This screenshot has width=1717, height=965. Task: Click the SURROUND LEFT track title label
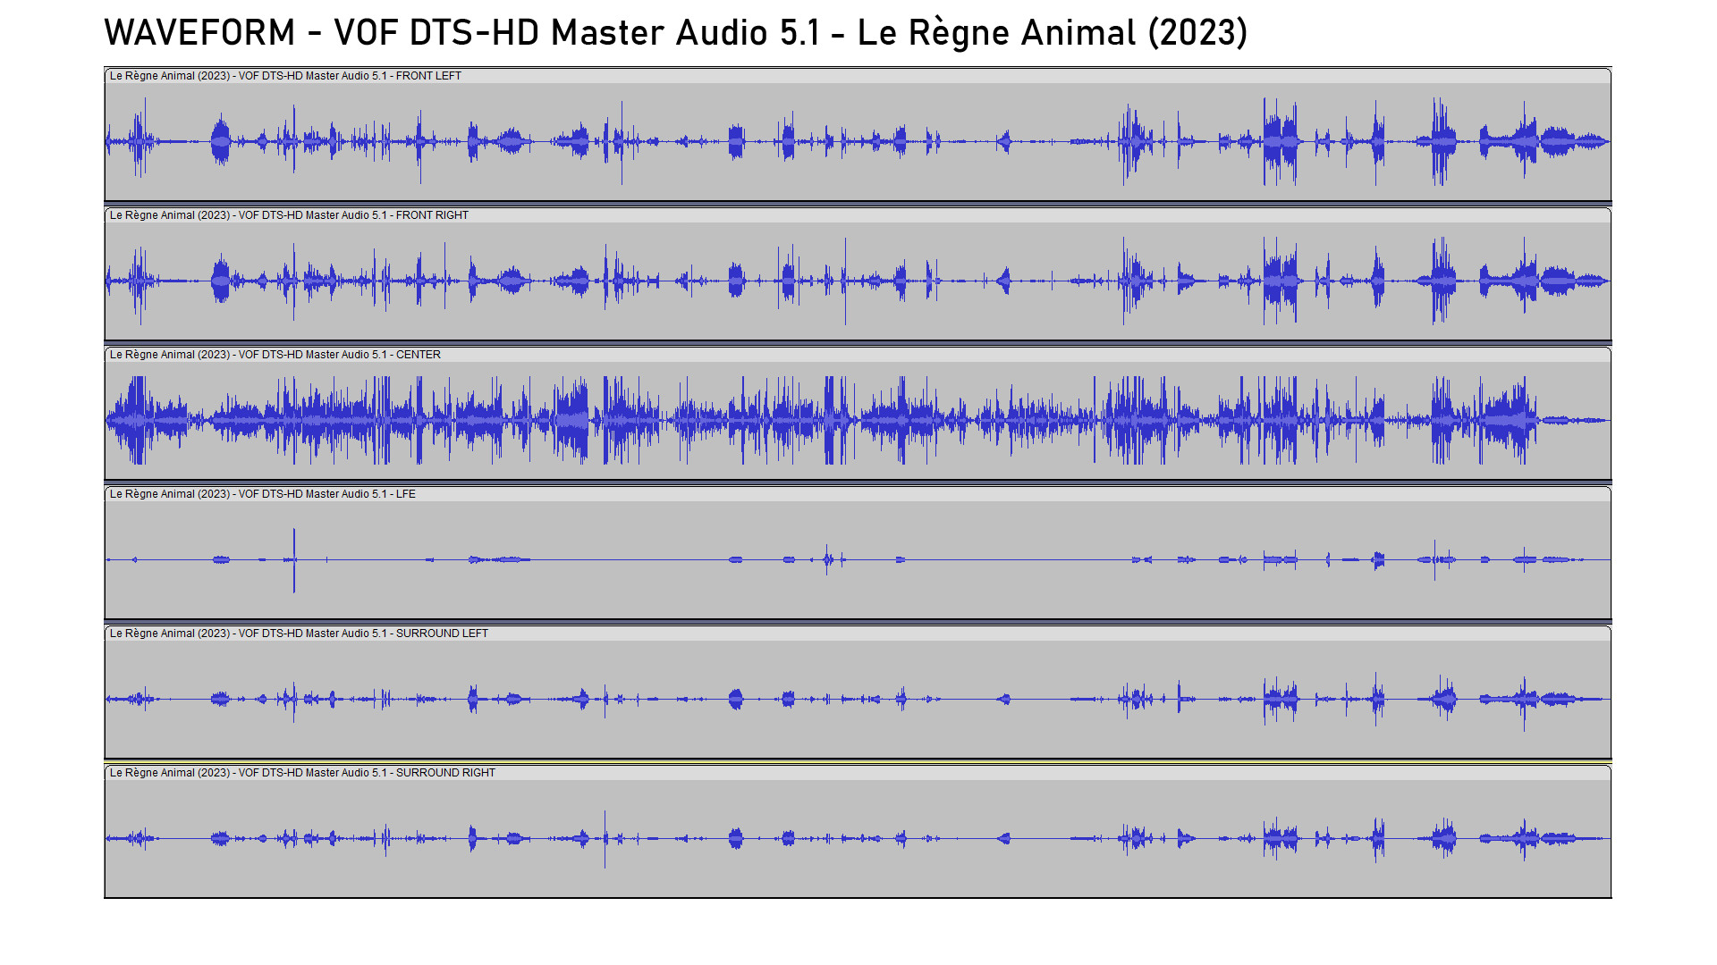(x=299, y=634)
